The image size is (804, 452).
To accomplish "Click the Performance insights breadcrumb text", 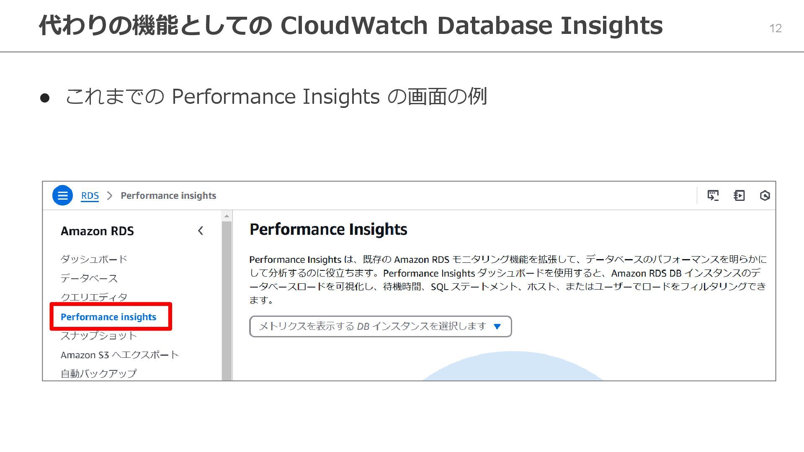I will pyautogui.click(x=168, y=195).
